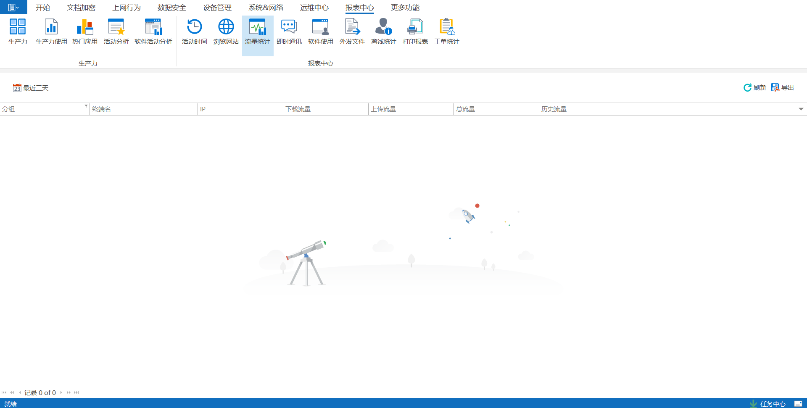Switch to the 上网行为 tab
The height and width of the screenshot is (408, 807).
pyautogui.click(x=127, y=8)
